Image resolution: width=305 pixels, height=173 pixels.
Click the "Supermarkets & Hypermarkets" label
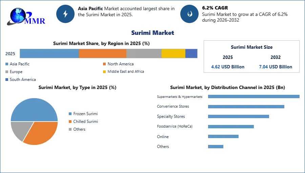(180, 96)
